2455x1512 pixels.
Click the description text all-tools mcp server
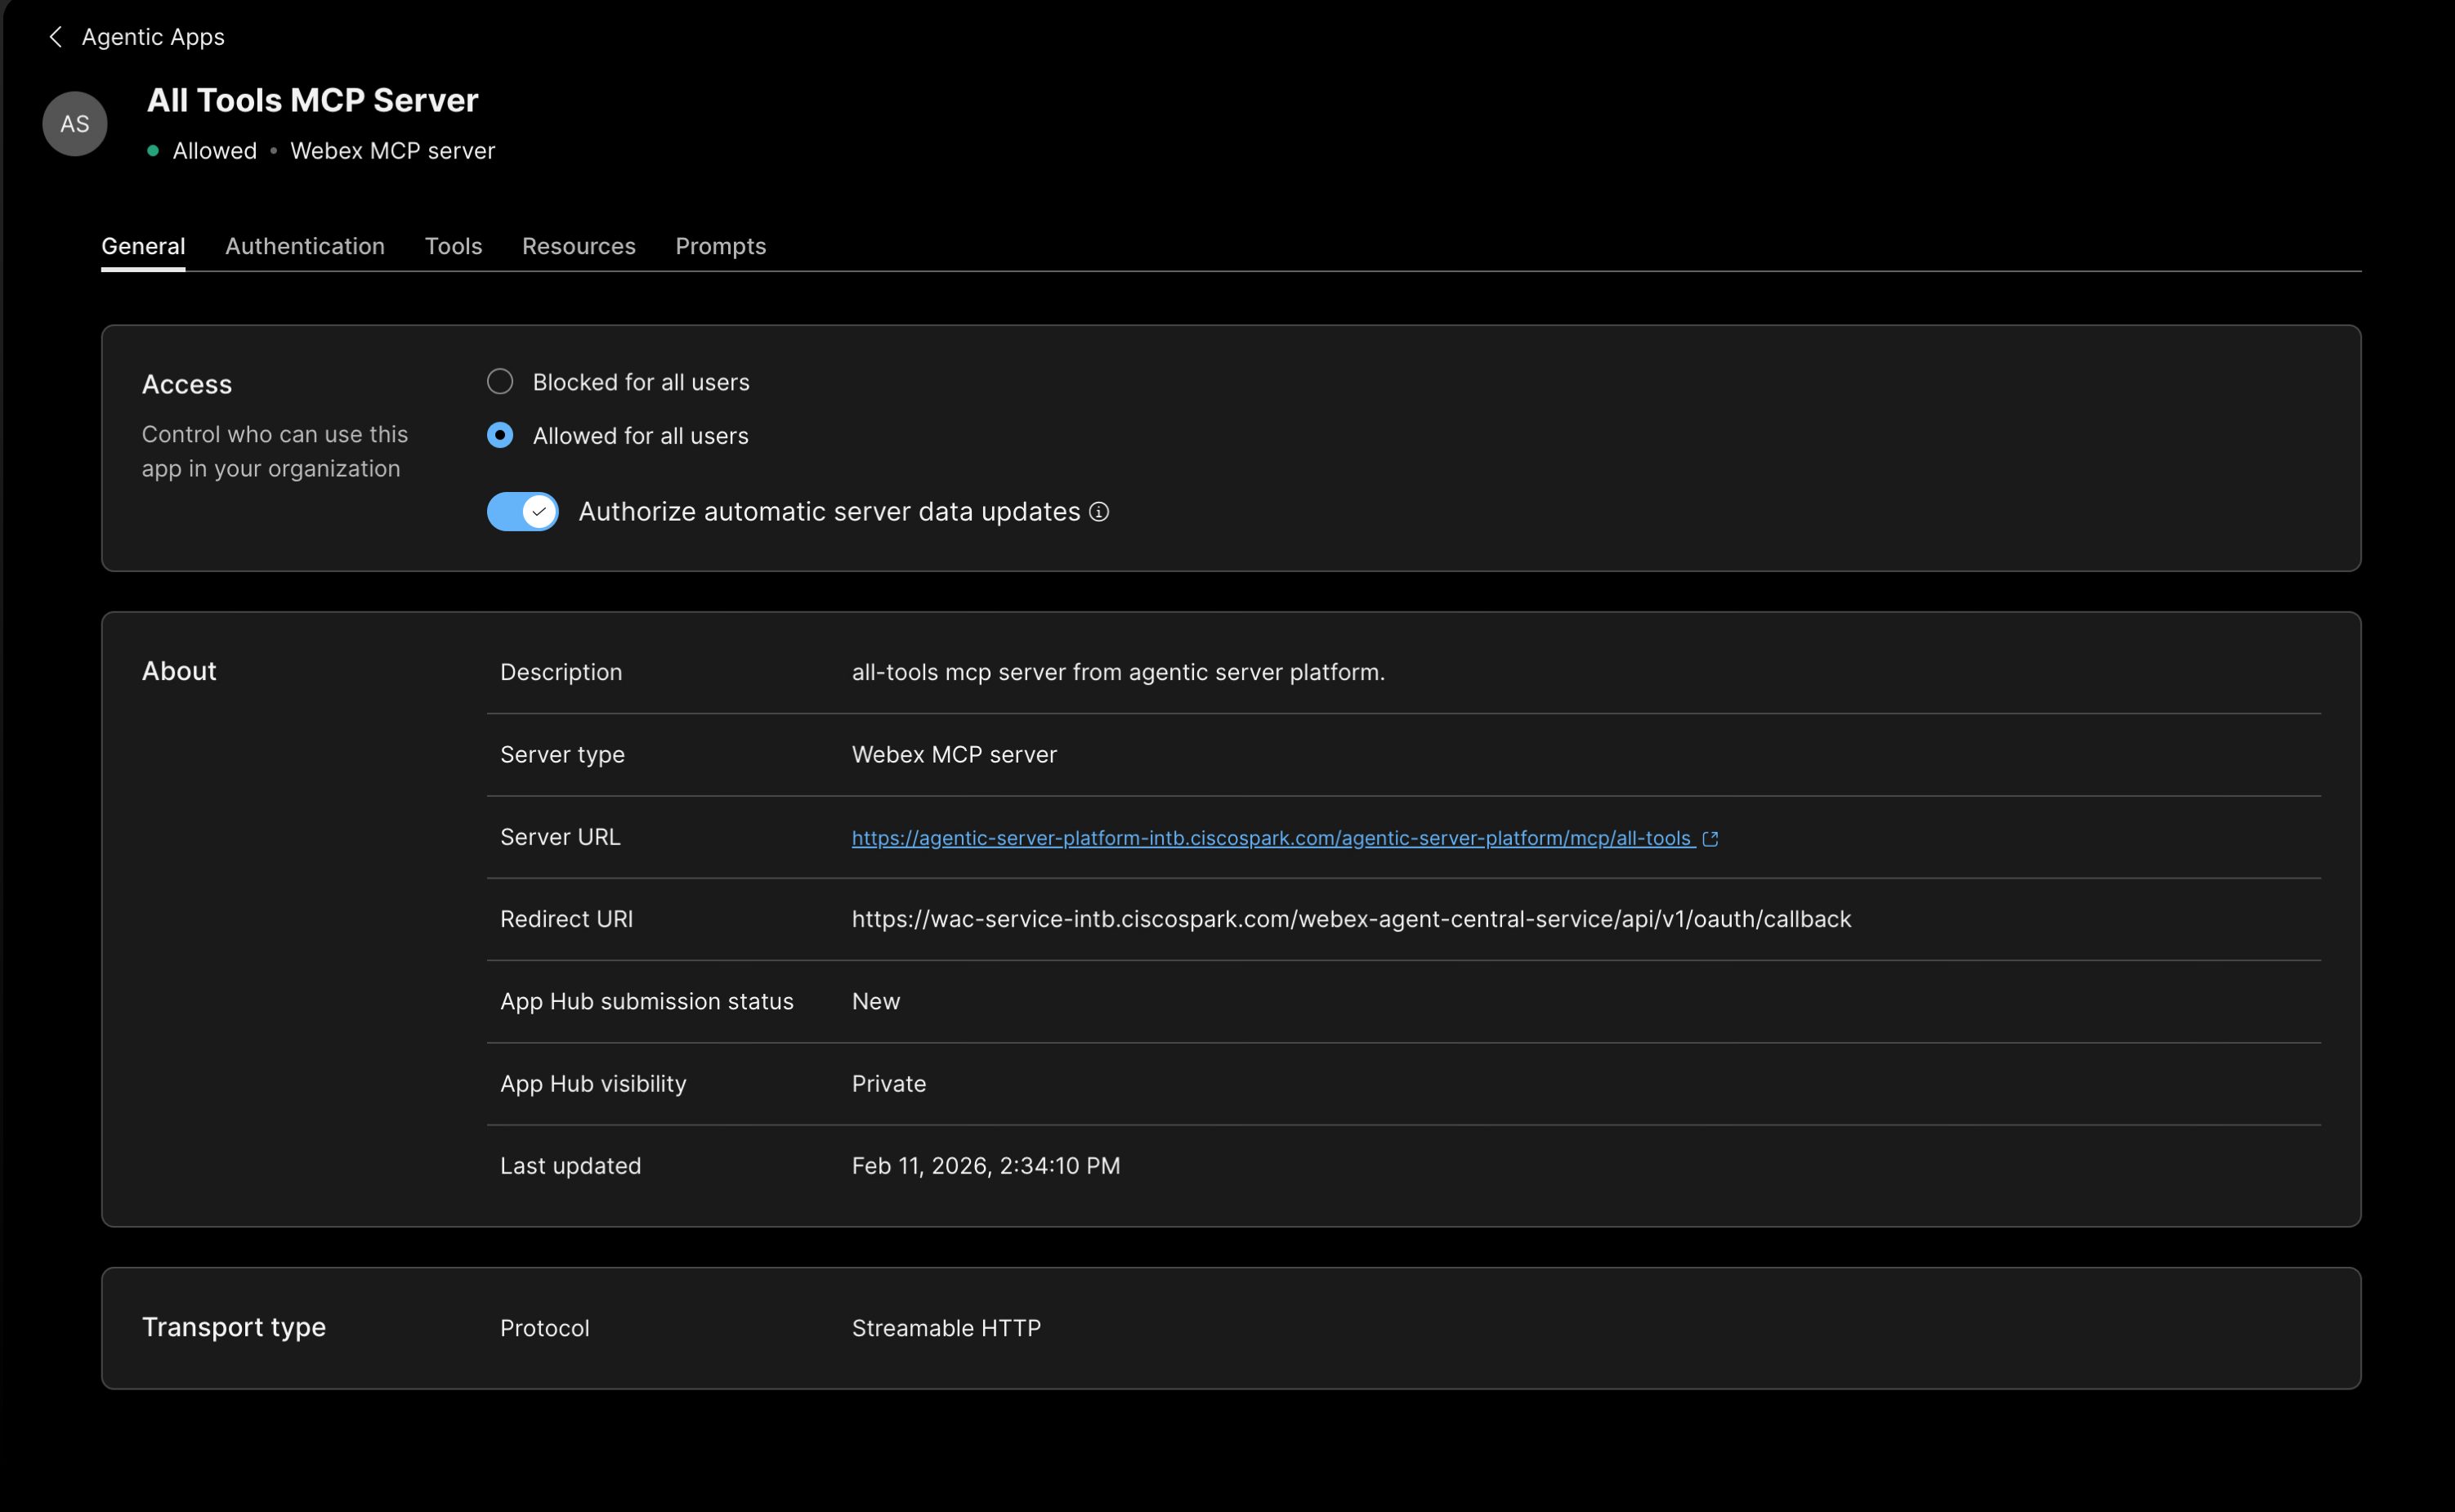point(1118,672)
